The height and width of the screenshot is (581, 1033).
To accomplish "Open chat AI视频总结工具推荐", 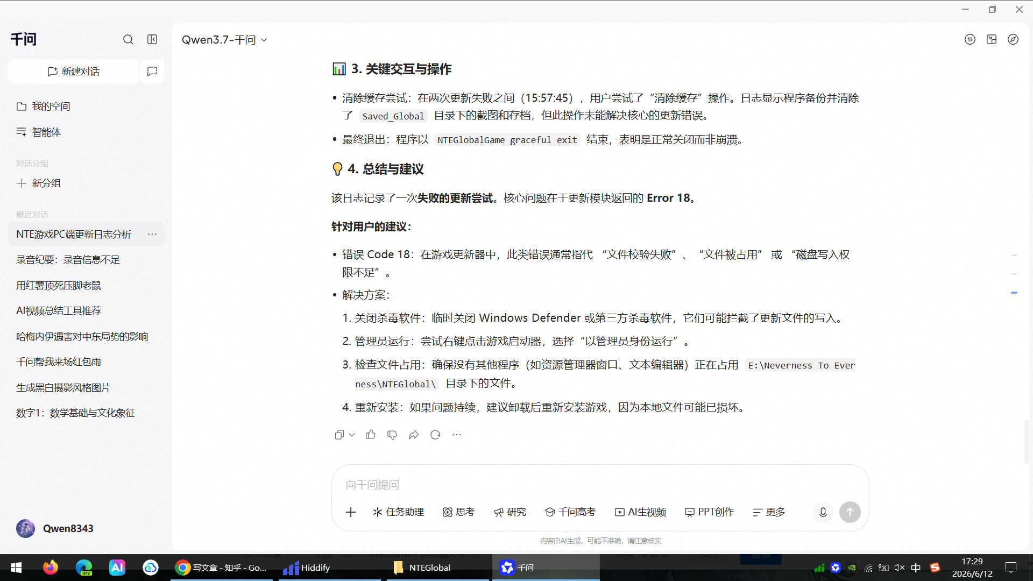I will pyautogui.click(x=86, y=311).
